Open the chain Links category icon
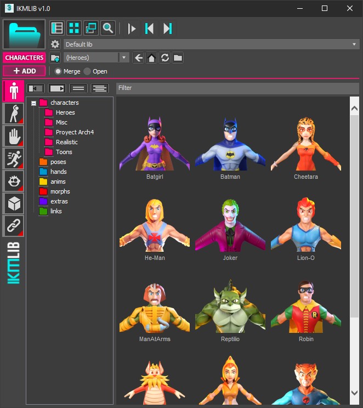The image size is (363, 408). 13,226
